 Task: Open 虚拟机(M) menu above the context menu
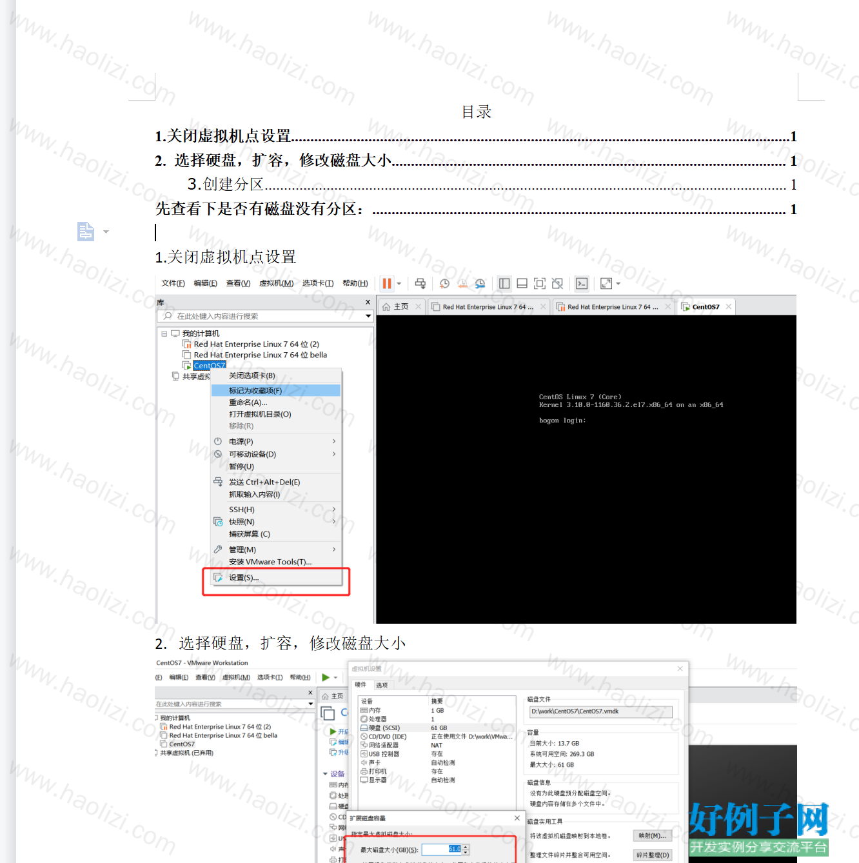click(276, 283)
